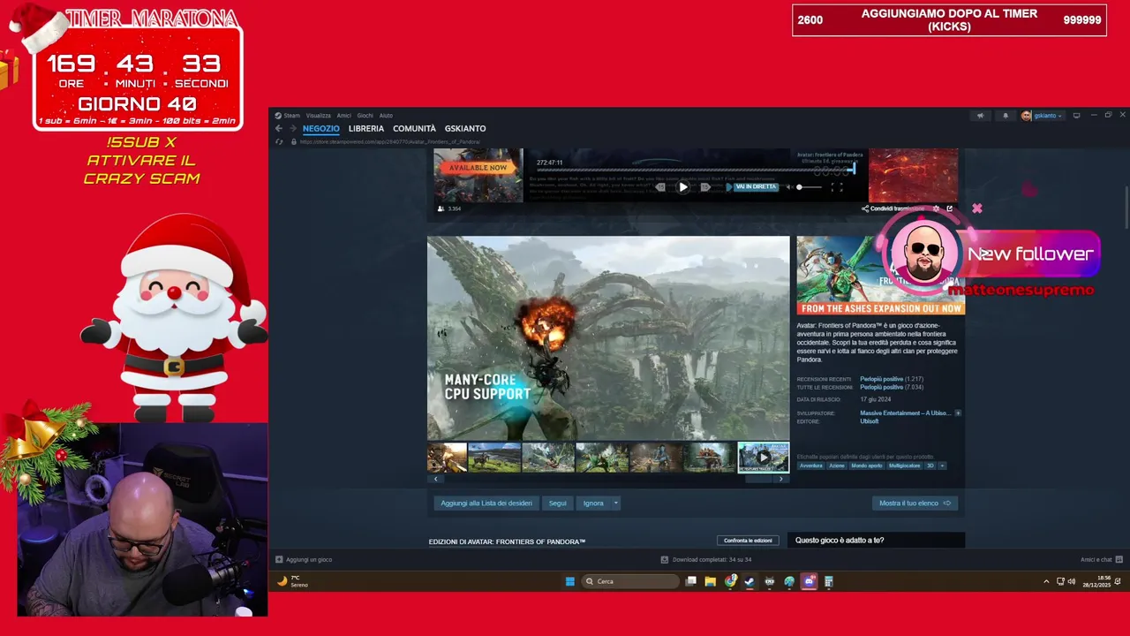Open the Amici menu
This screenshot has height=636, width=1130.
[344, 116]
